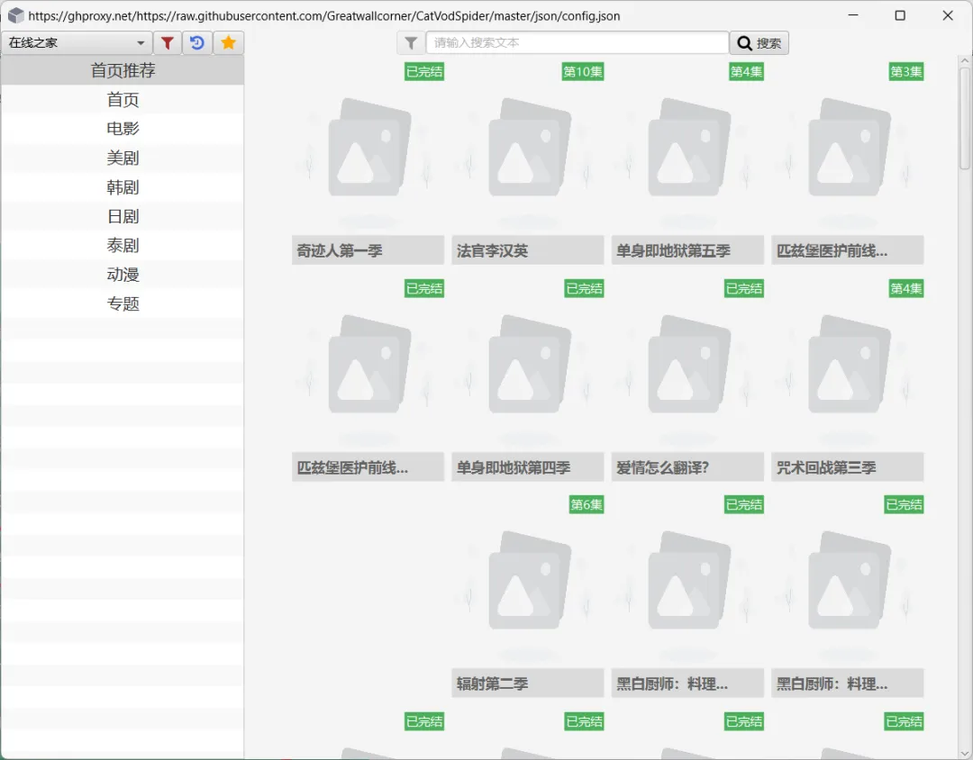The width and height of the screenshot is (973, 760).
Task: Click the scrollbar down arrow
Action: click(964, 753)
